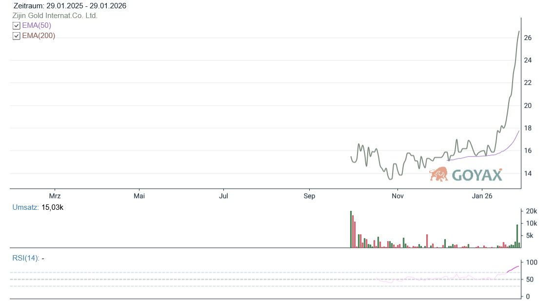Uncheck the EMA(200) indicator checkbox
The width and height of the screenshot is (556, 301).
pyautogui.click(x=16, y=36)
